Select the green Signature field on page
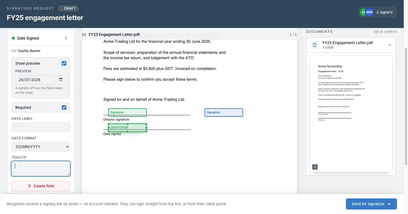The image size is (408, 214). point(127,112)
